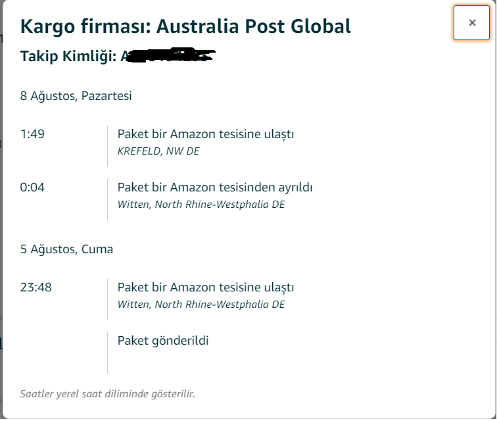This screenshot has width=497, height=421.
Task: Click the 23:48 timestamp
Action: pyautogui.click(x=35, y=287)
